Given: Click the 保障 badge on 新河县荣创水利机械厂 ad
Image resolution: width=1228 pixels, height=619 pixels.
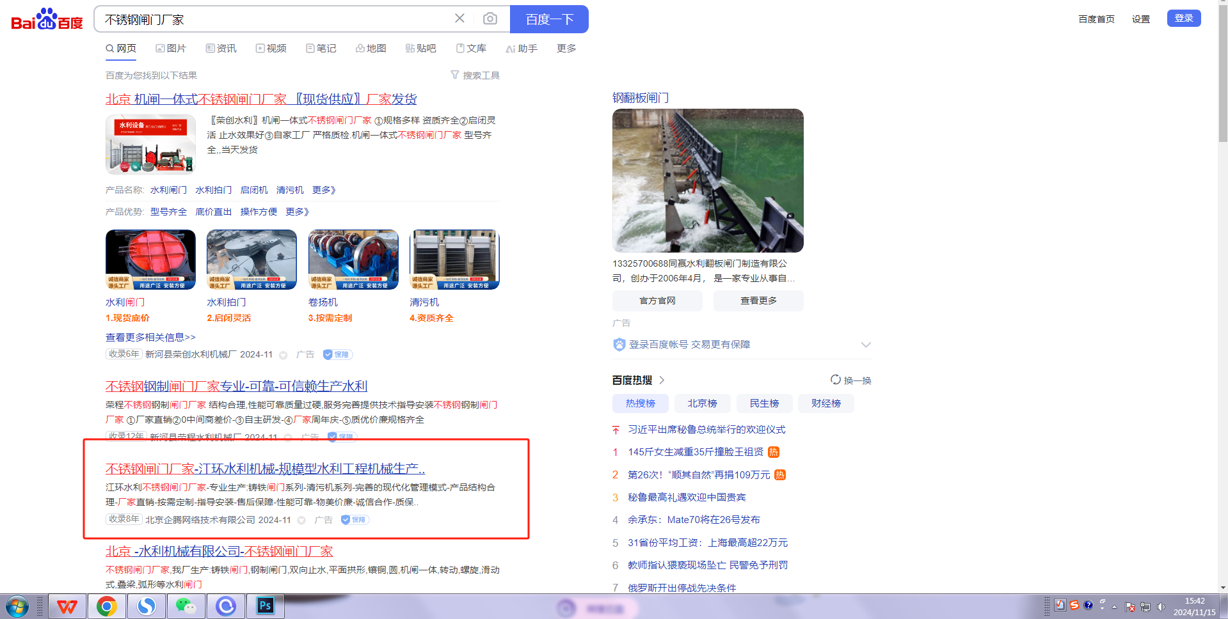Looking at the screenshot, I should pyautogui.click(x=338, y=354).
